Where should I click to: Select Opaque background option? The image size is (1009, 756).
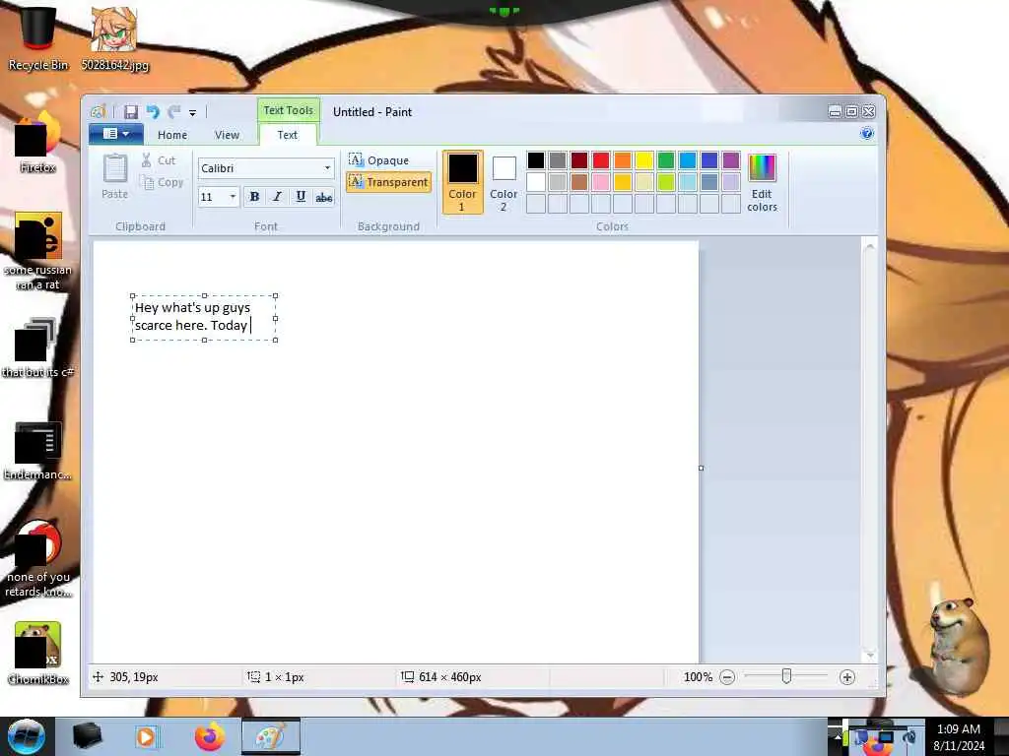pyautogui.click(x=379, y=160)
